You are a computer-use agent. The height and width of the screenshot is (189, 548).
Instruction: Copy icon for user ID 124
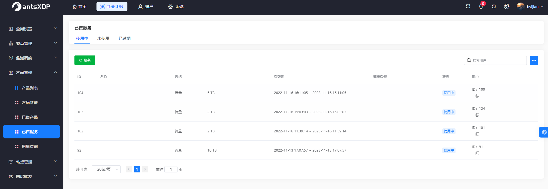[x=477, y=115]
